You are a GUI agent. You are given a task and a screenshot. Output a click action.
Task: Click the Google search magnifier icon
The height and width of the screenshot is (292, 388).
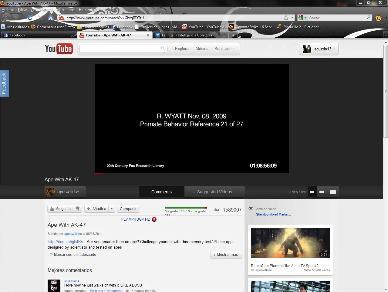pos(369,18)
